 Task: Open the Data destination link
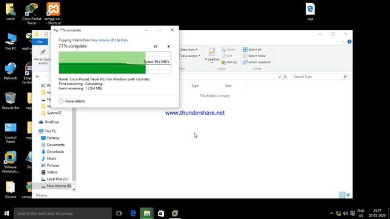click(x=124, y=40)
